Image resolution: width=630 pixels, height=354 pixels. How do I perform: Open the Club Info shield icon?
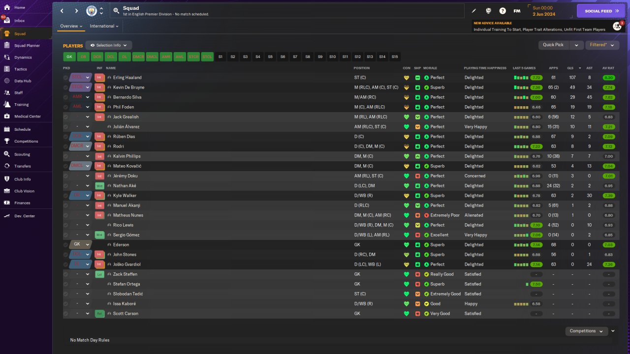point(7,179)
